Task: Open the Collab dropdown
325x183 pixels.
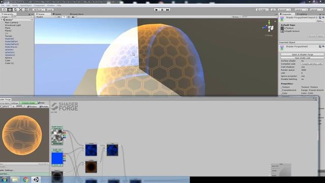Action: tap(262, 10)
